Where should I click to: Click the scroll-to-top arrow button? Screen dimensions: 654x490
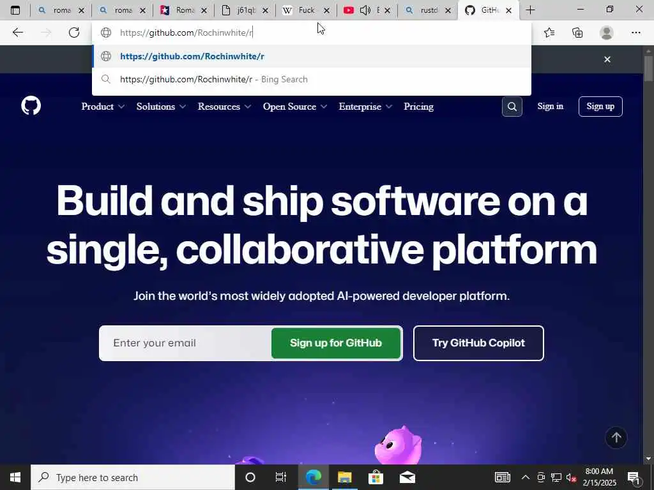616,438
